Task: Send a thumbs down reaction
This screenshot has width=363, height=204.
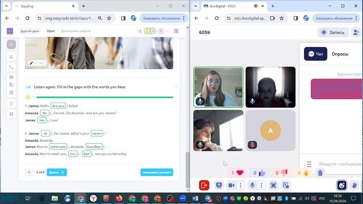Action: (x=281, y=173)
